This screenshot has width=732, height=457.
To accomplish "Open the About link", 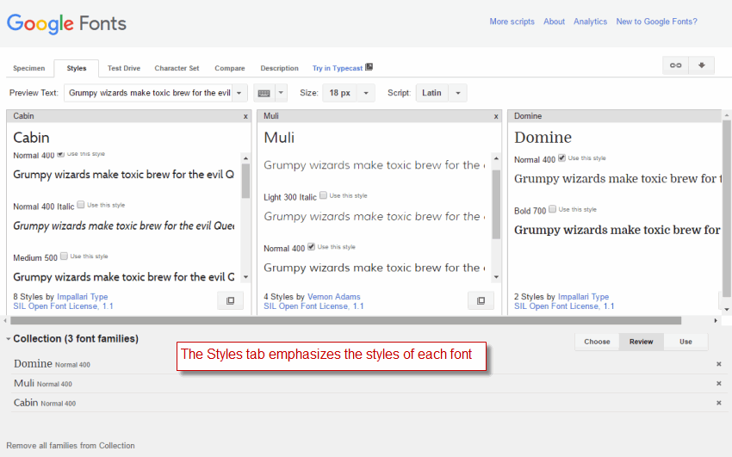I will coord(554,22).
